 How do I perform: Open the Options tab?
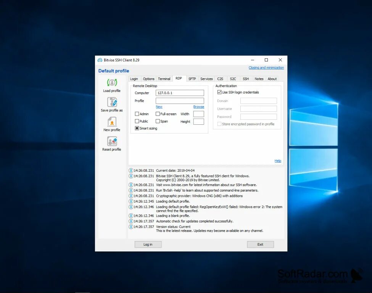[148, 79]
